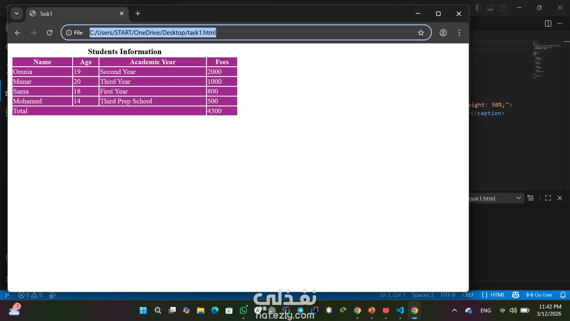
Task: Go back using the back arrow
Action: tap(18, 33)
